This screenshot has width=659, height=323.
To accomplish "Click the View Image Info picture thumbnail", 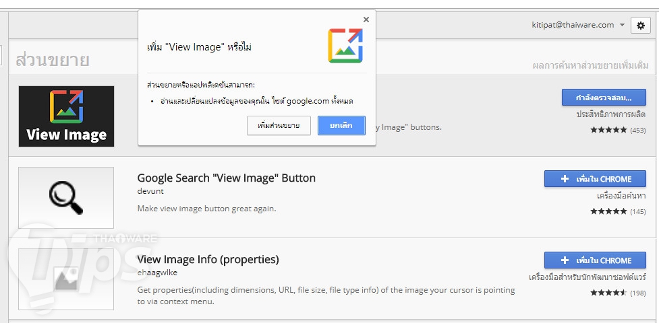I will tap(66, 279).
